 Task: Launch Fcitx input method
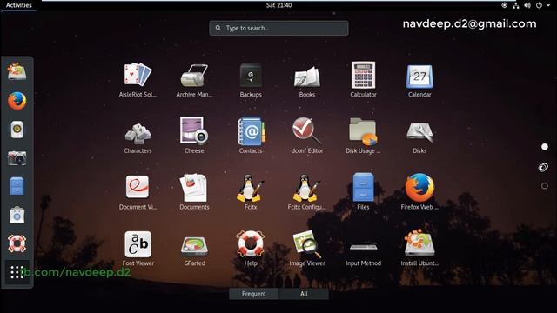[x=251, y=192]
